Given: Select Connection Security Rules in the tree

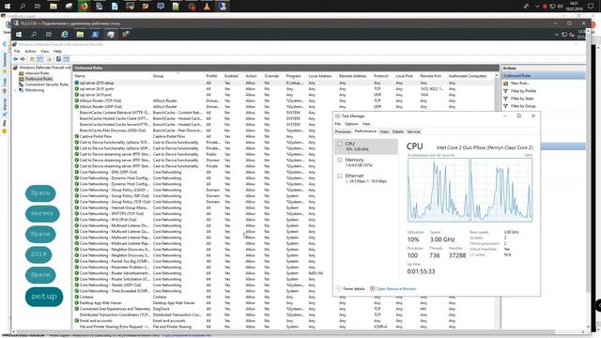Looking at the screenshot, I should (x=46, y=84).
